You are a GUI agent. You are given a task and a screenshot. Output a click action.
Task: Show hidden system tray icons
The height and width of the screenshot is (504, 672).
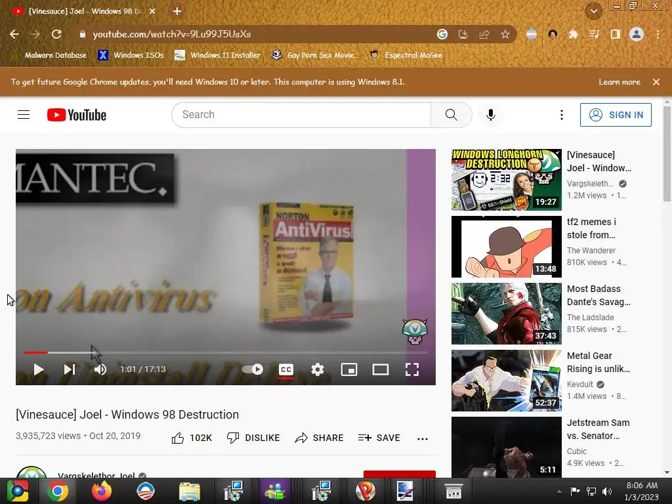tap(559, 492)
